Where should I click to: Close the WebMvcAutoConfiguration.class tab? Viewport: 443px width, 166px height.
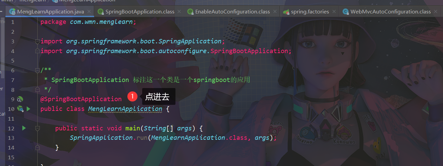[436, 12]
